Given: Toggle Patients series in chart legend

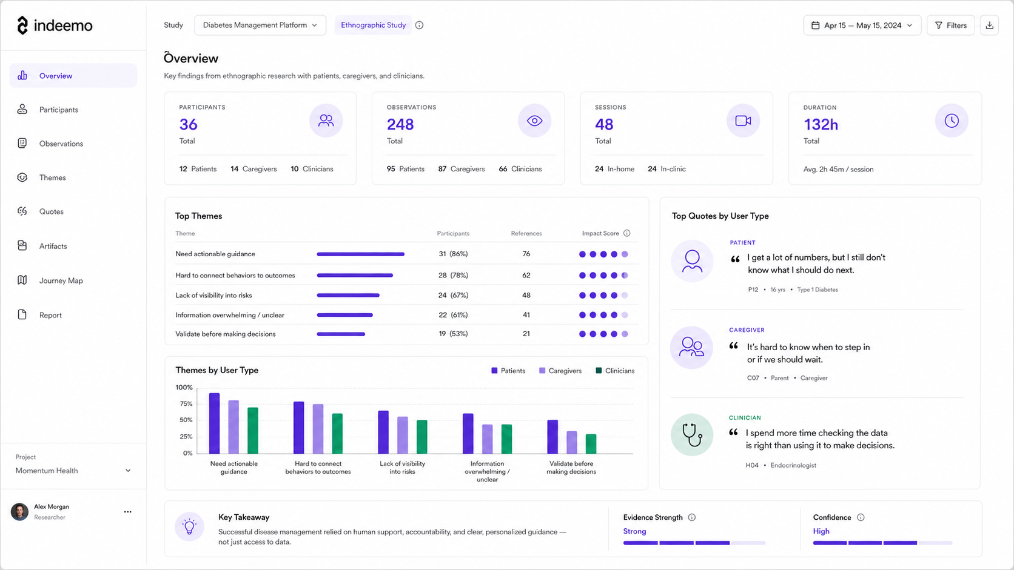Looking at the screenshot, I should click(508, 371).
